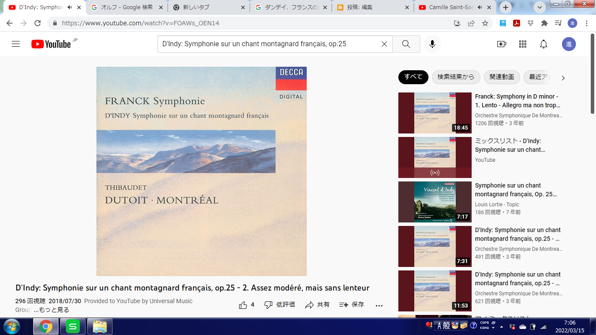596x335 pixels.
Task: Open the YouTube apps grid icon
Action: [x=523, y=44]
